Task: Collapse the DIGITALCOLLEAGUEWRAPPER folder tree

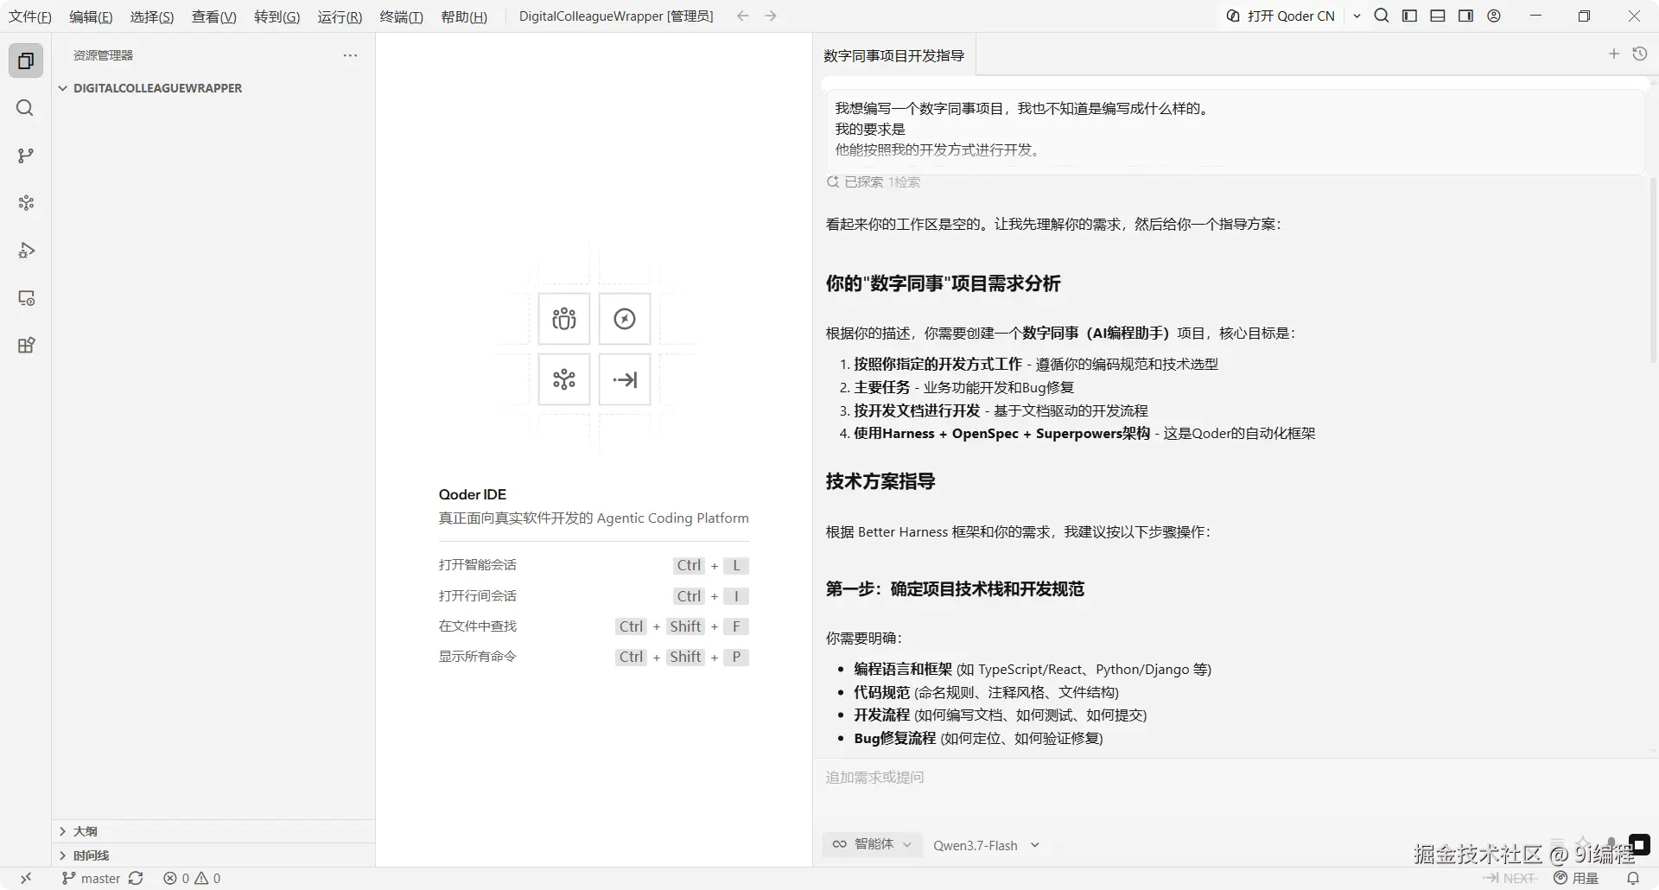Action: (x=63, y=88)
